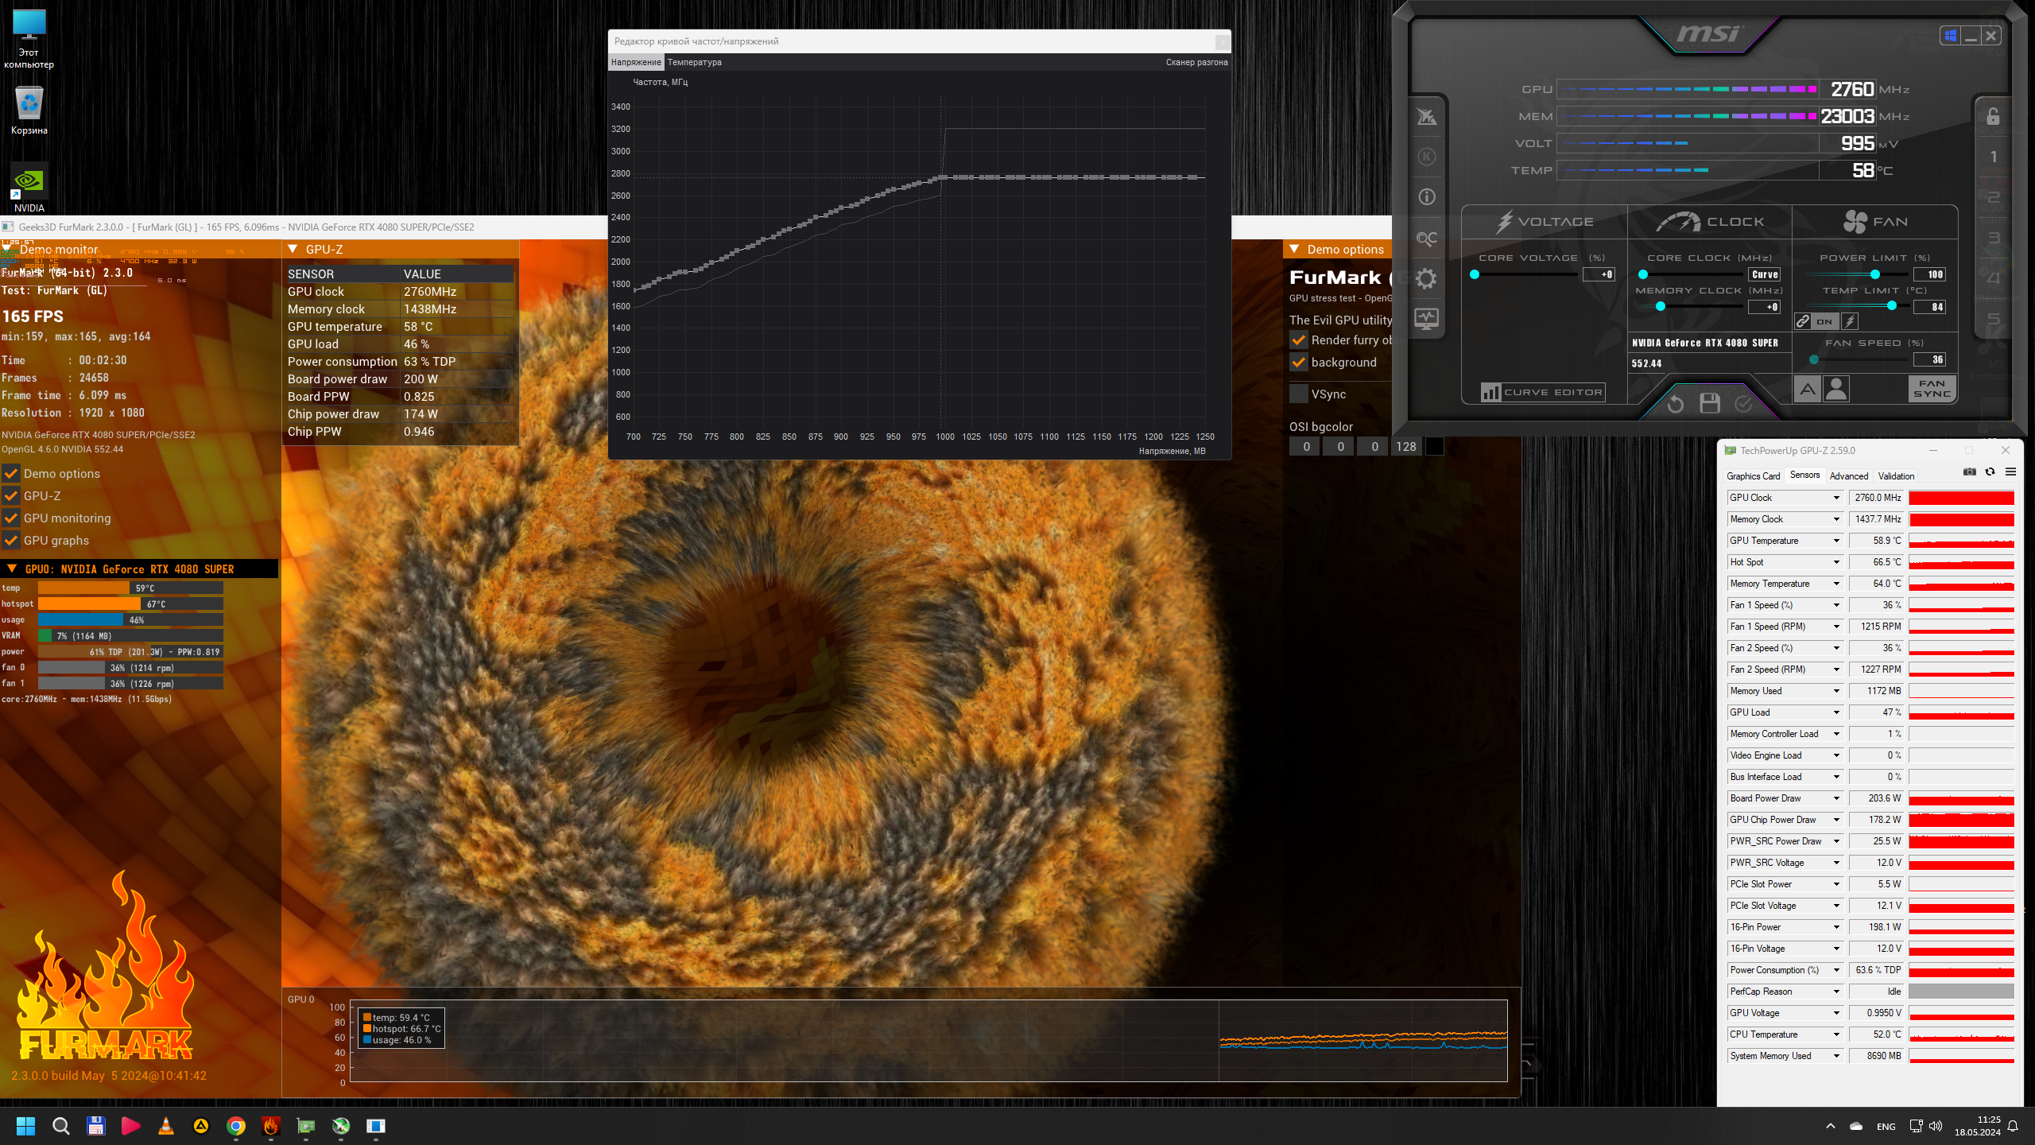Reset Afterburner settings with the revert icon
Image resolution: width=2035 pixels, height=1145 pixels.
click(1675, 403)
